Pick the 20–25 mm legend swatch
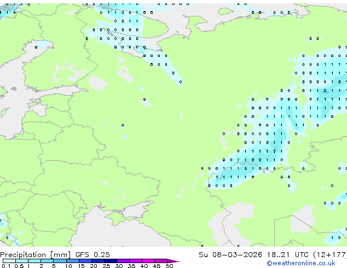347x268 pixels. click(x=98, y=261)
